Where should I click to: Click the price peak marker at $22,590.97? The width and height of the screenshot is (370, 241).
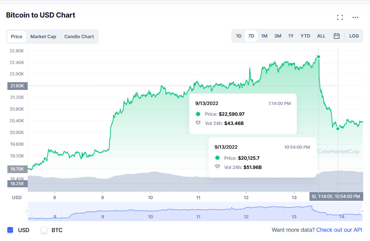coord(318,57)
